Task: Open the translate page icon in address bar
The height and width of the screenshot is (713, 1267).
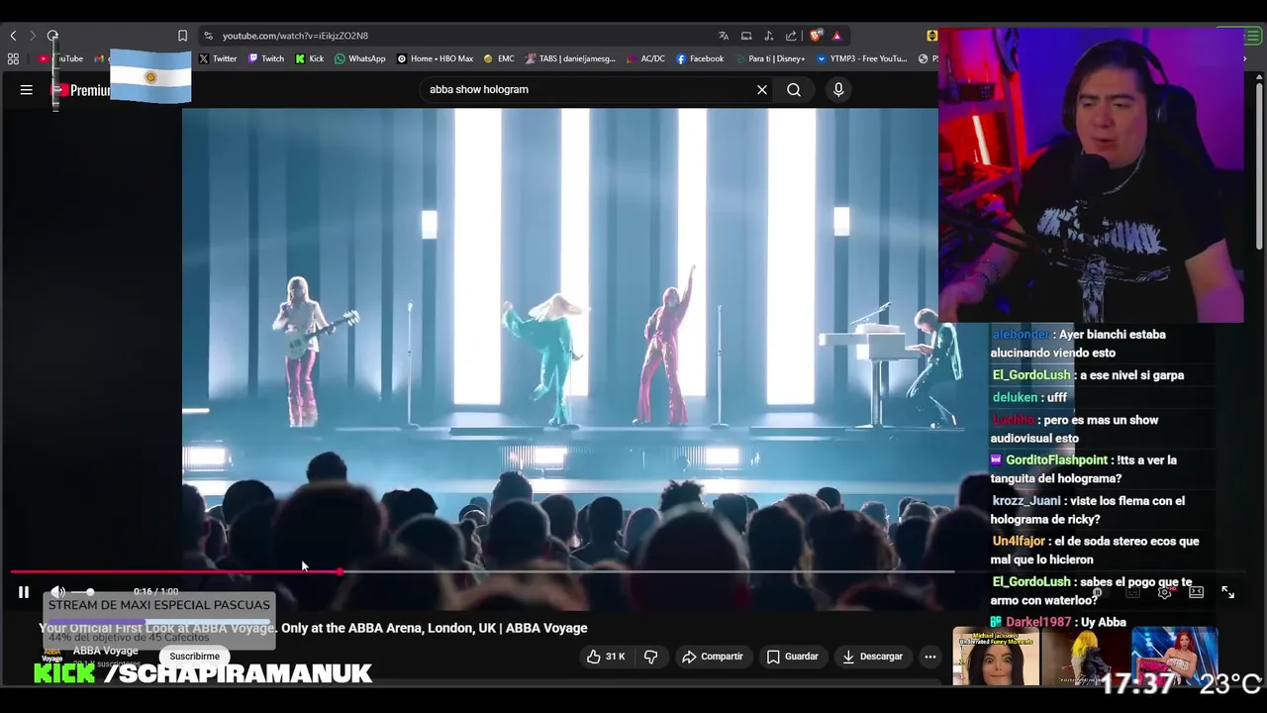Action: click(x=724, y=36)
